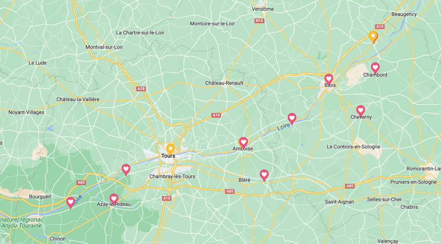Click the A28 highway shield
441x244 pixels.
pyautogui.click(x=141, y=89)
